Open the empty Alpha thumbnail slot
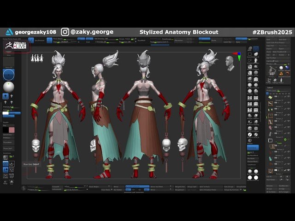The image size is (295, 221). [x=8, y=62]
